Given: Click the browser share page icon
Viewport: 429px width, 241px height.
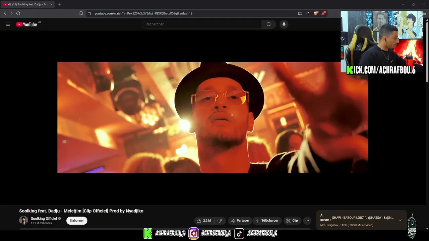Looking at the screenshot, I should click(x=307, y=13).
